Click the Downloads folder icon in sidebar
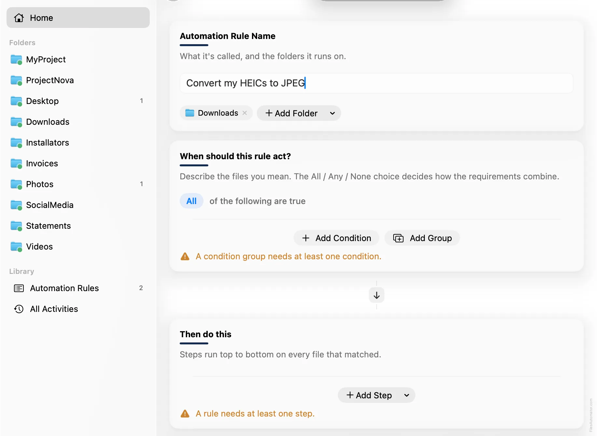 tap(16, 122)
